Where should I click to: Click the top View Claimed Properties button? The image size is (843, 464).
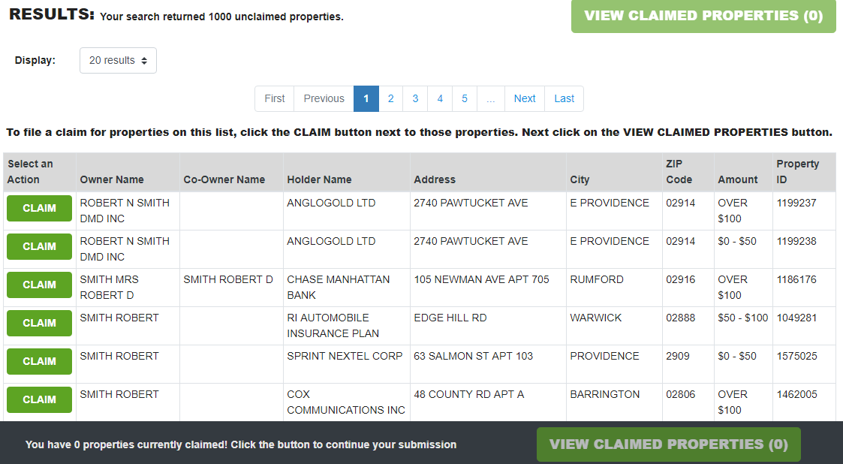click(x=703, y=16)
